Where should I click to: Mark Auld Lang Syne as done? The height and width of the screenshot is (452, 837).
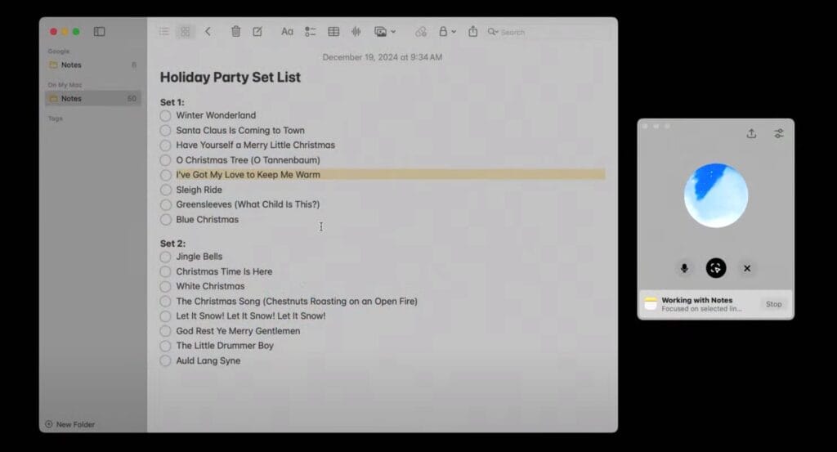click(166, 360)
